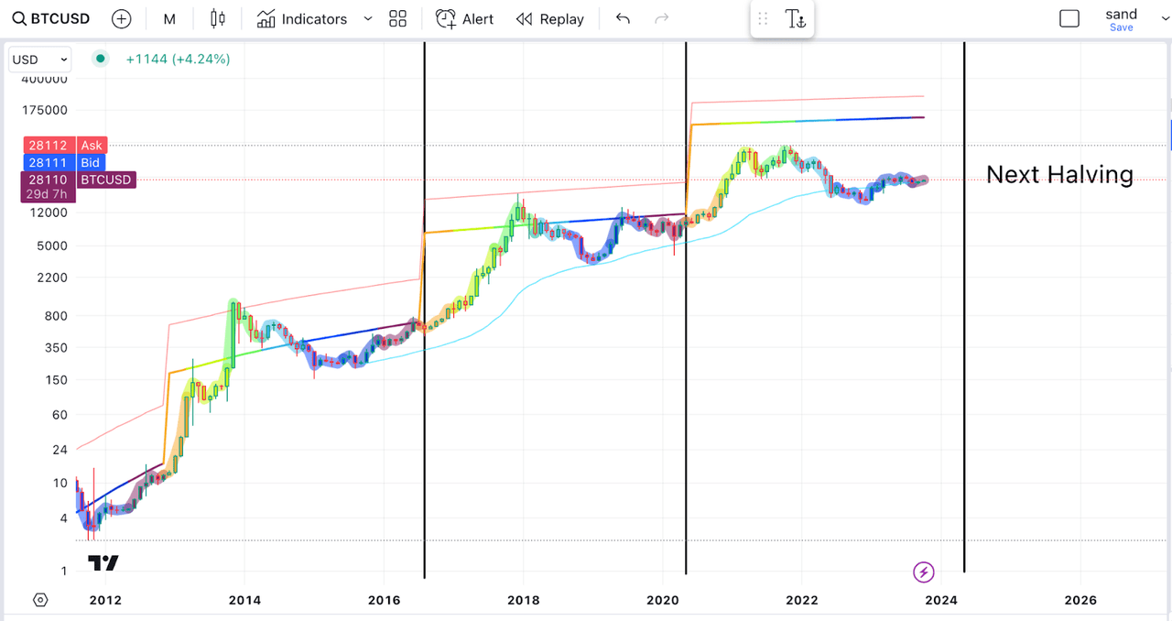Open the M time interval selector

[169, 19]
